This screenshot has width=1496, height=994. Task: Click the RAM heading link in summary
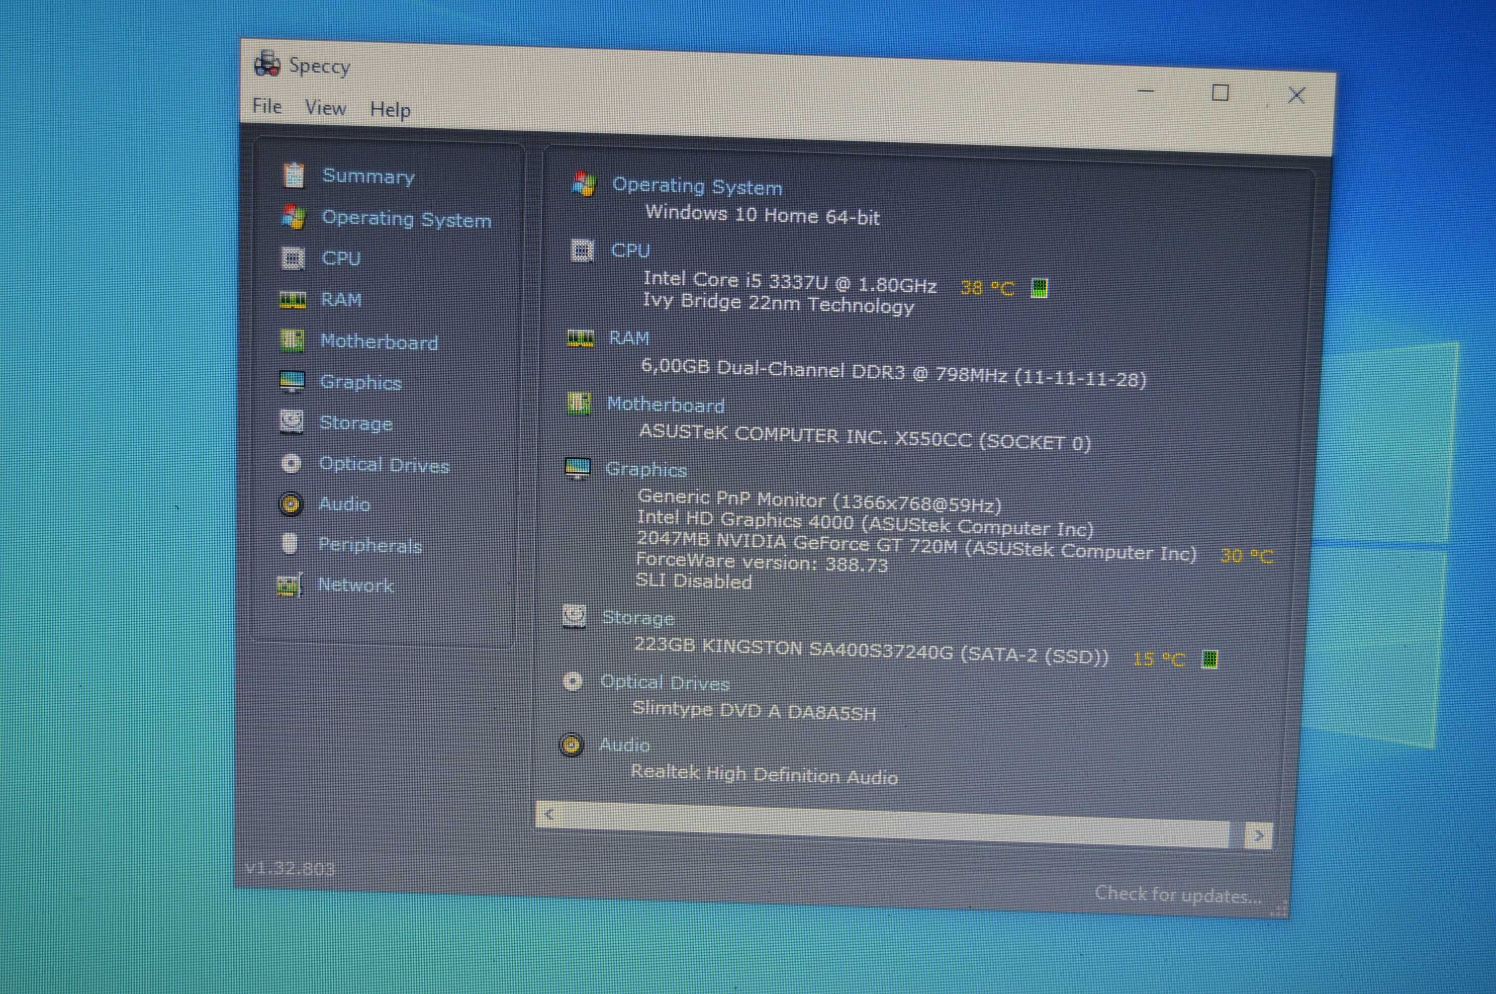click(629, 338)
